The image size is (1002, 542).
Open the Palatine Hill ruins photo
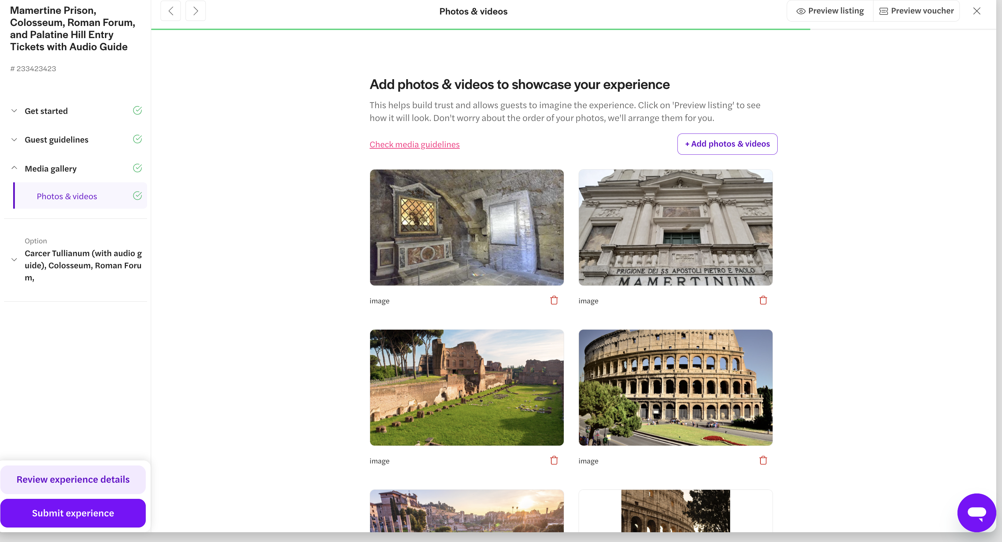466,387
